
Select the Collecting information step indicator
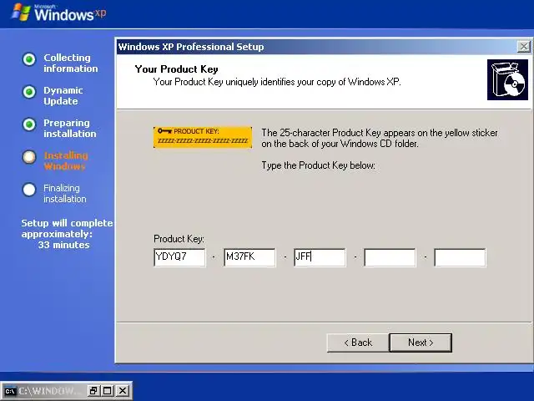coord(29,59)
